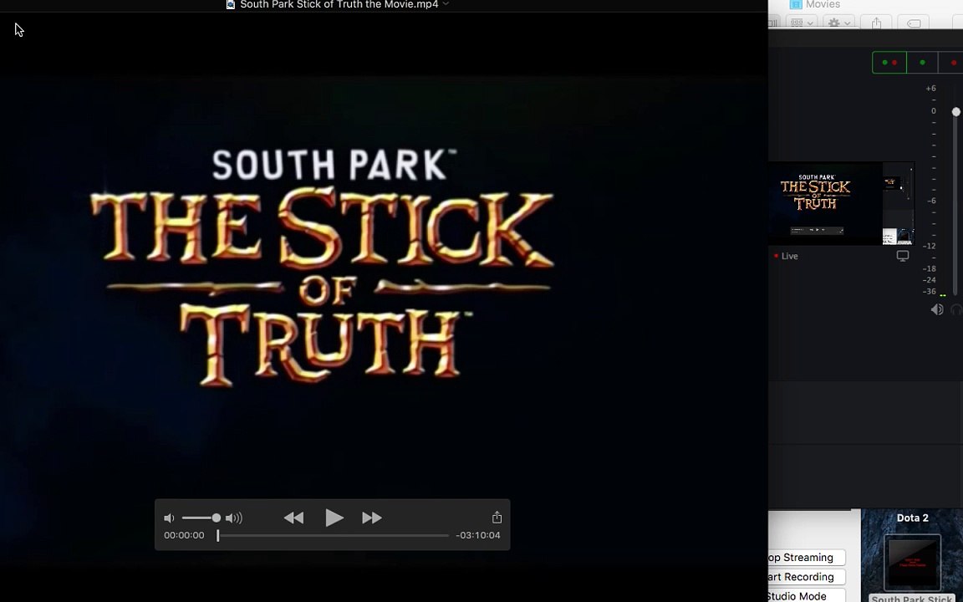Toggle the headphone monitor icon
Screen dimensions: 963x602
(957, 309)
